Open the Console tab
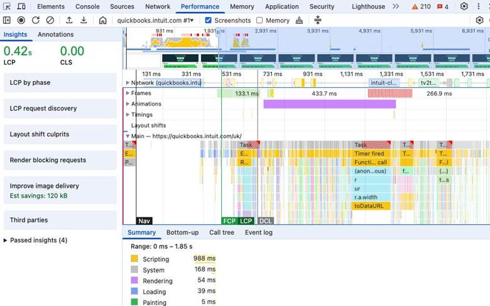Viewport: 490px width, 306px height. click(x=87, y=6)
